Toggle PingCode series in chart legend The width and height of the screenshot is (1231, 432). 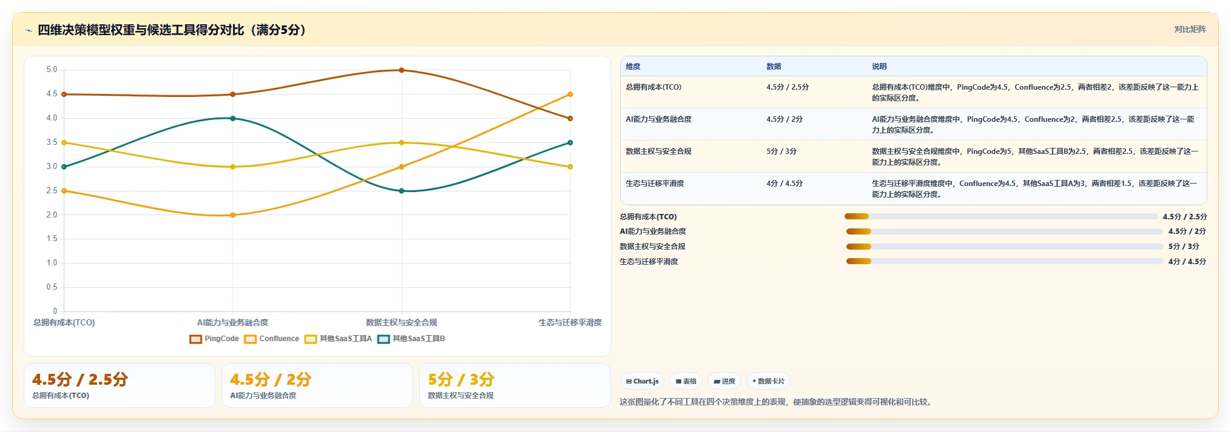click(x=214, y=339)
